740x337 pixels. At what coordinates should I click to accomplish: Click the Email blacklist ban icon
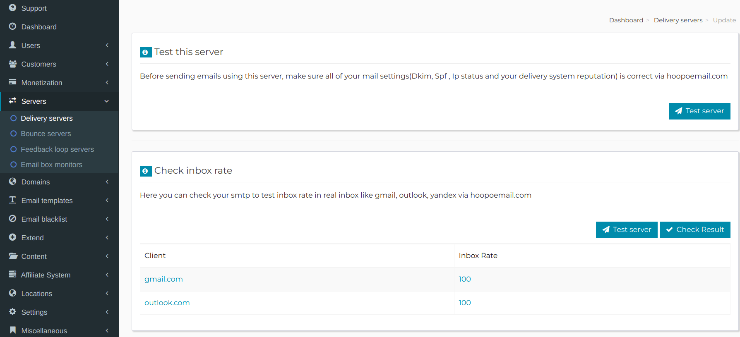pos(12,219)
